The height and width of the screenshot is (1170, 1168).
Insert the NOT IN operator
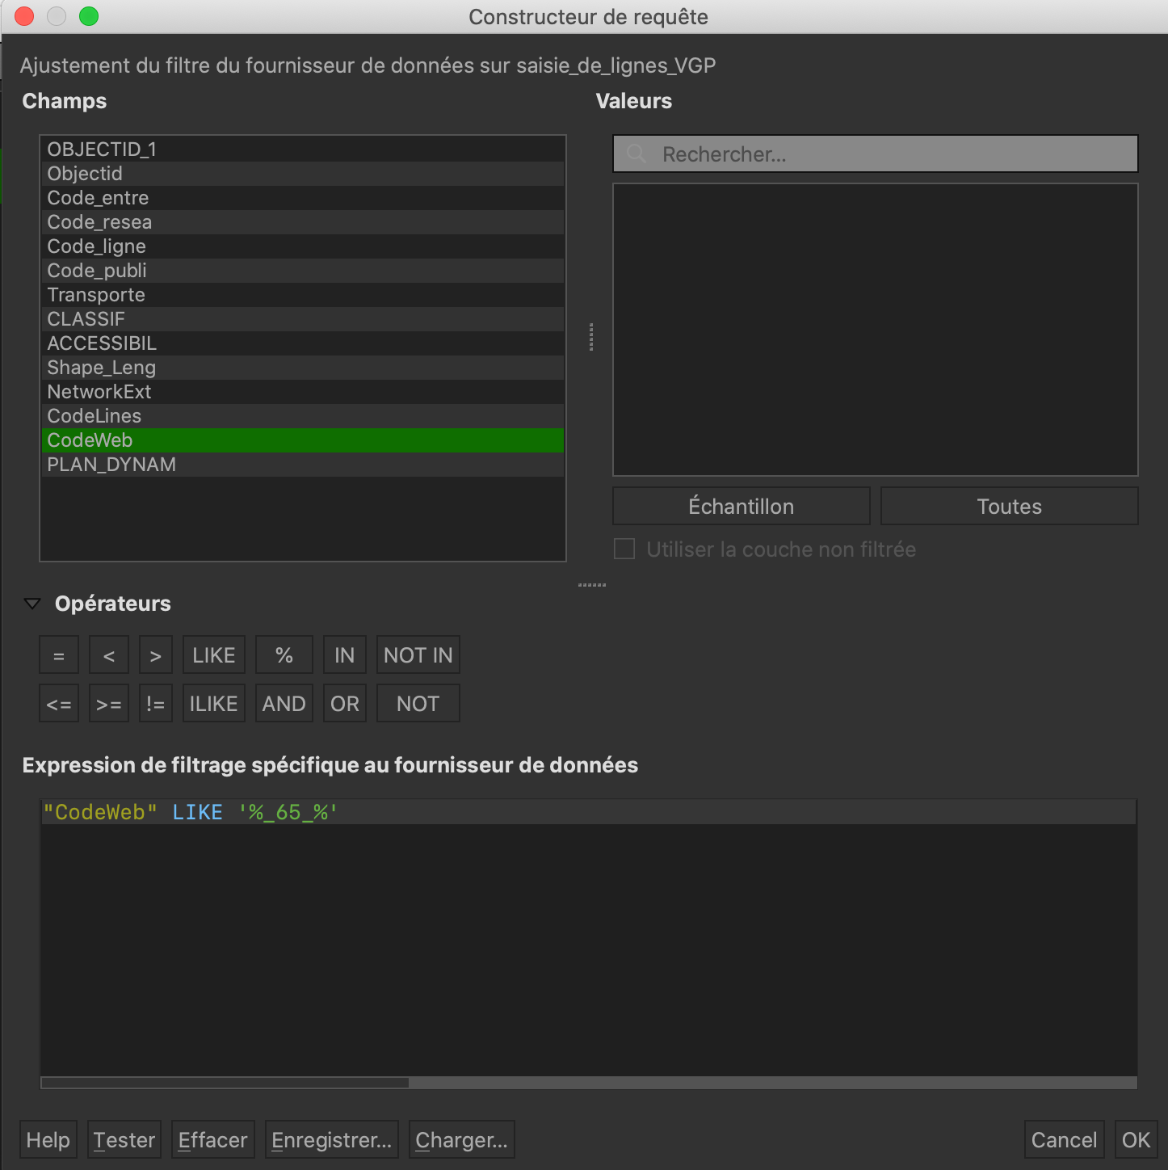[418, 655]
